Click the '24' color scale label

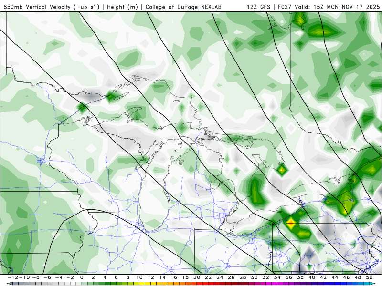(220, 277)
